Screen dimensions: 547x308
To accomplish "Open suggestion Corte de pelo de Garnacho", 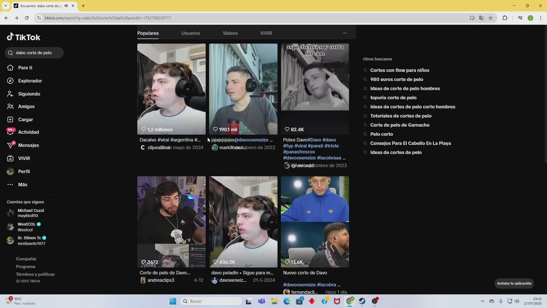I will pyautogui.click(x=400, y=125).
